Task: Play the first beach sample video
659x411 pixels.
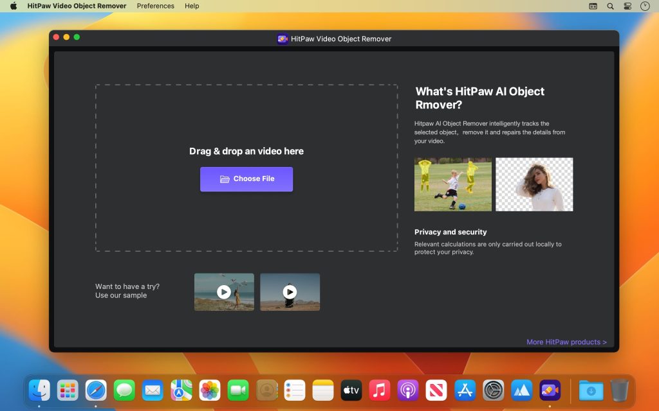Action: pos(223,292)
